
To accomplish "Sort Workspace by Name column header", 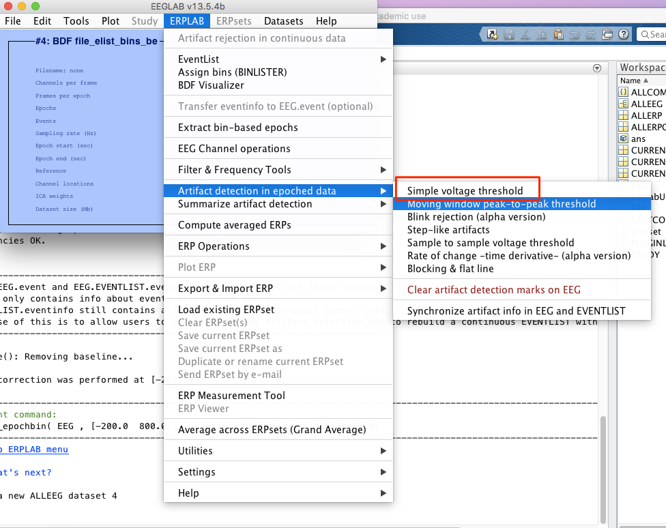I will coord(634,80).
